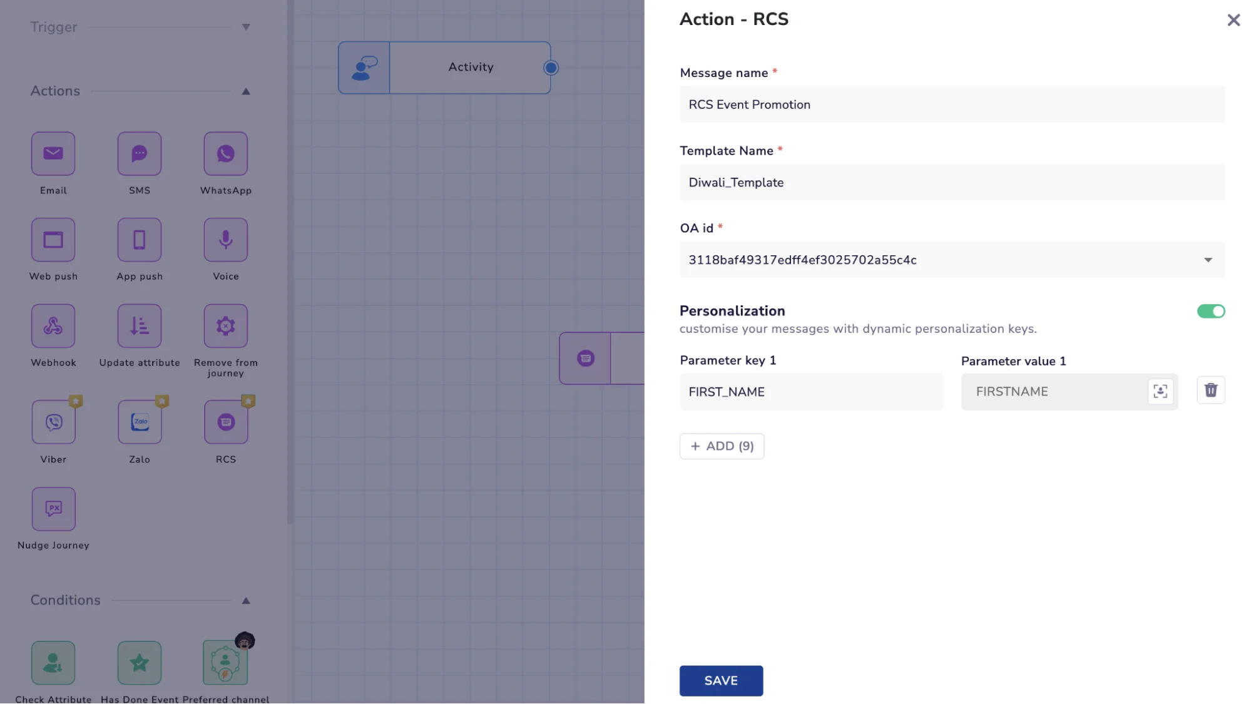Select the Nudge Journey icon
Screen dimensions: 1251x704
click(x=53, y=509)
